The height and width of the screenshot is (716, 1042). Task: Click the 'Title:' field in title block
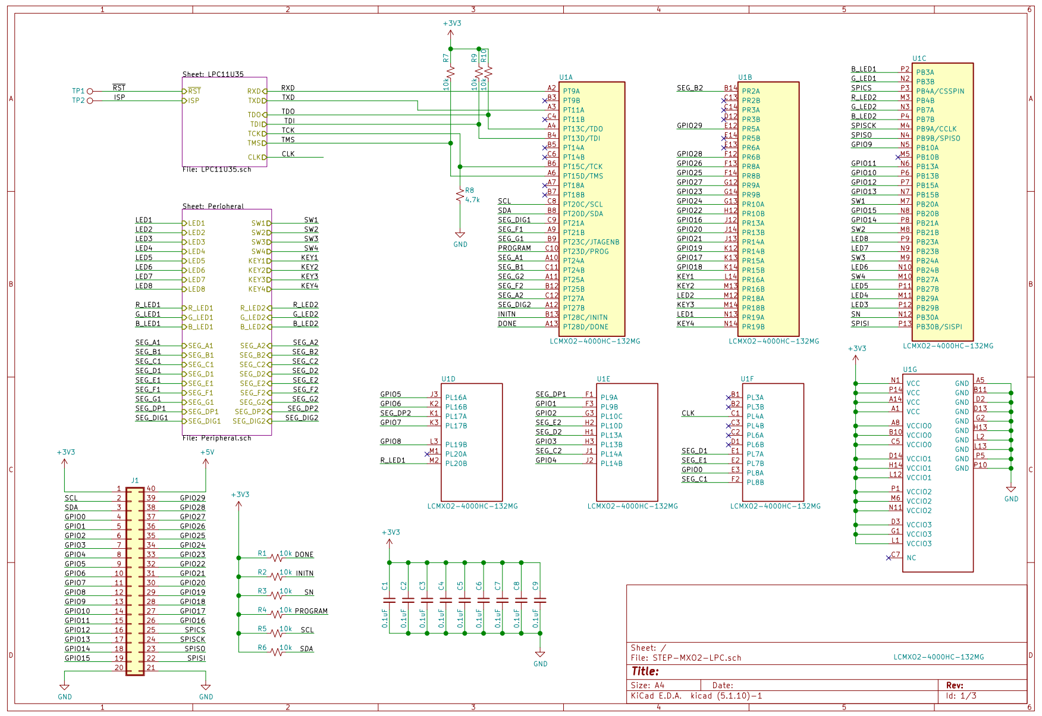point(645,671)
